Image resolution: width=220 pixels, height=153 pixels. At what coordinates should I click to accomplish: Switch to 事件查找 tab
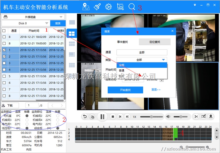122,42
